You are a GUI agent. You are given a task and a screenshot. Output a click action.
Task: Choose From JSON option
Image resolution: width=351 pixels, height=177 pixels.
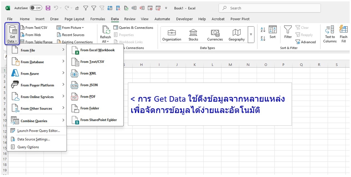tap(95, 85)
